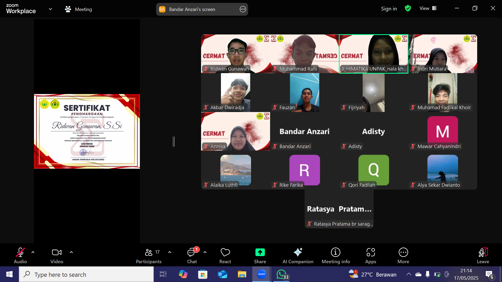This screenshot has height=282, width=502.
Task: Start camera with Video button
Action: coord(57,255)
